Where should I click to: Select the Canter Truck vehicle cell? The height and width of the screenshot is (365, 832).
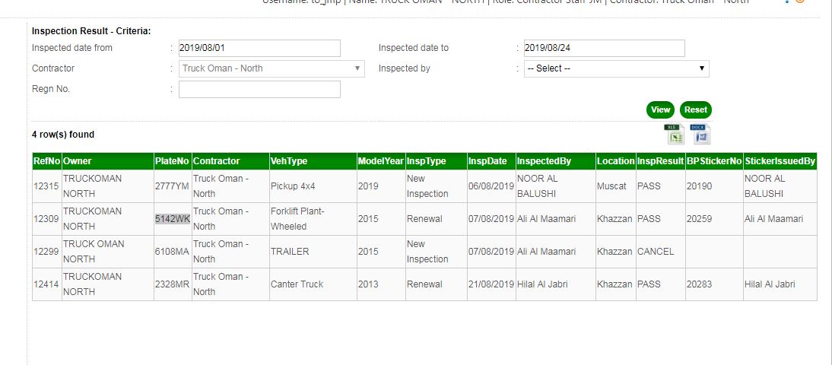tap(297, 284)
